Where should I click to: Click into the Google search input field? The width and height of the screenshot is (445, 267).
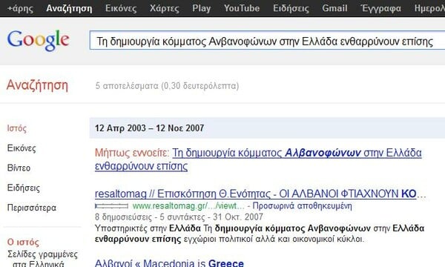[x=267, y=40]
